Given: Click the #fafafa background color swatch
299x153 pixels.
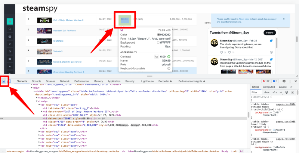Looking at the screenshot, I should [x=274, y=147].
